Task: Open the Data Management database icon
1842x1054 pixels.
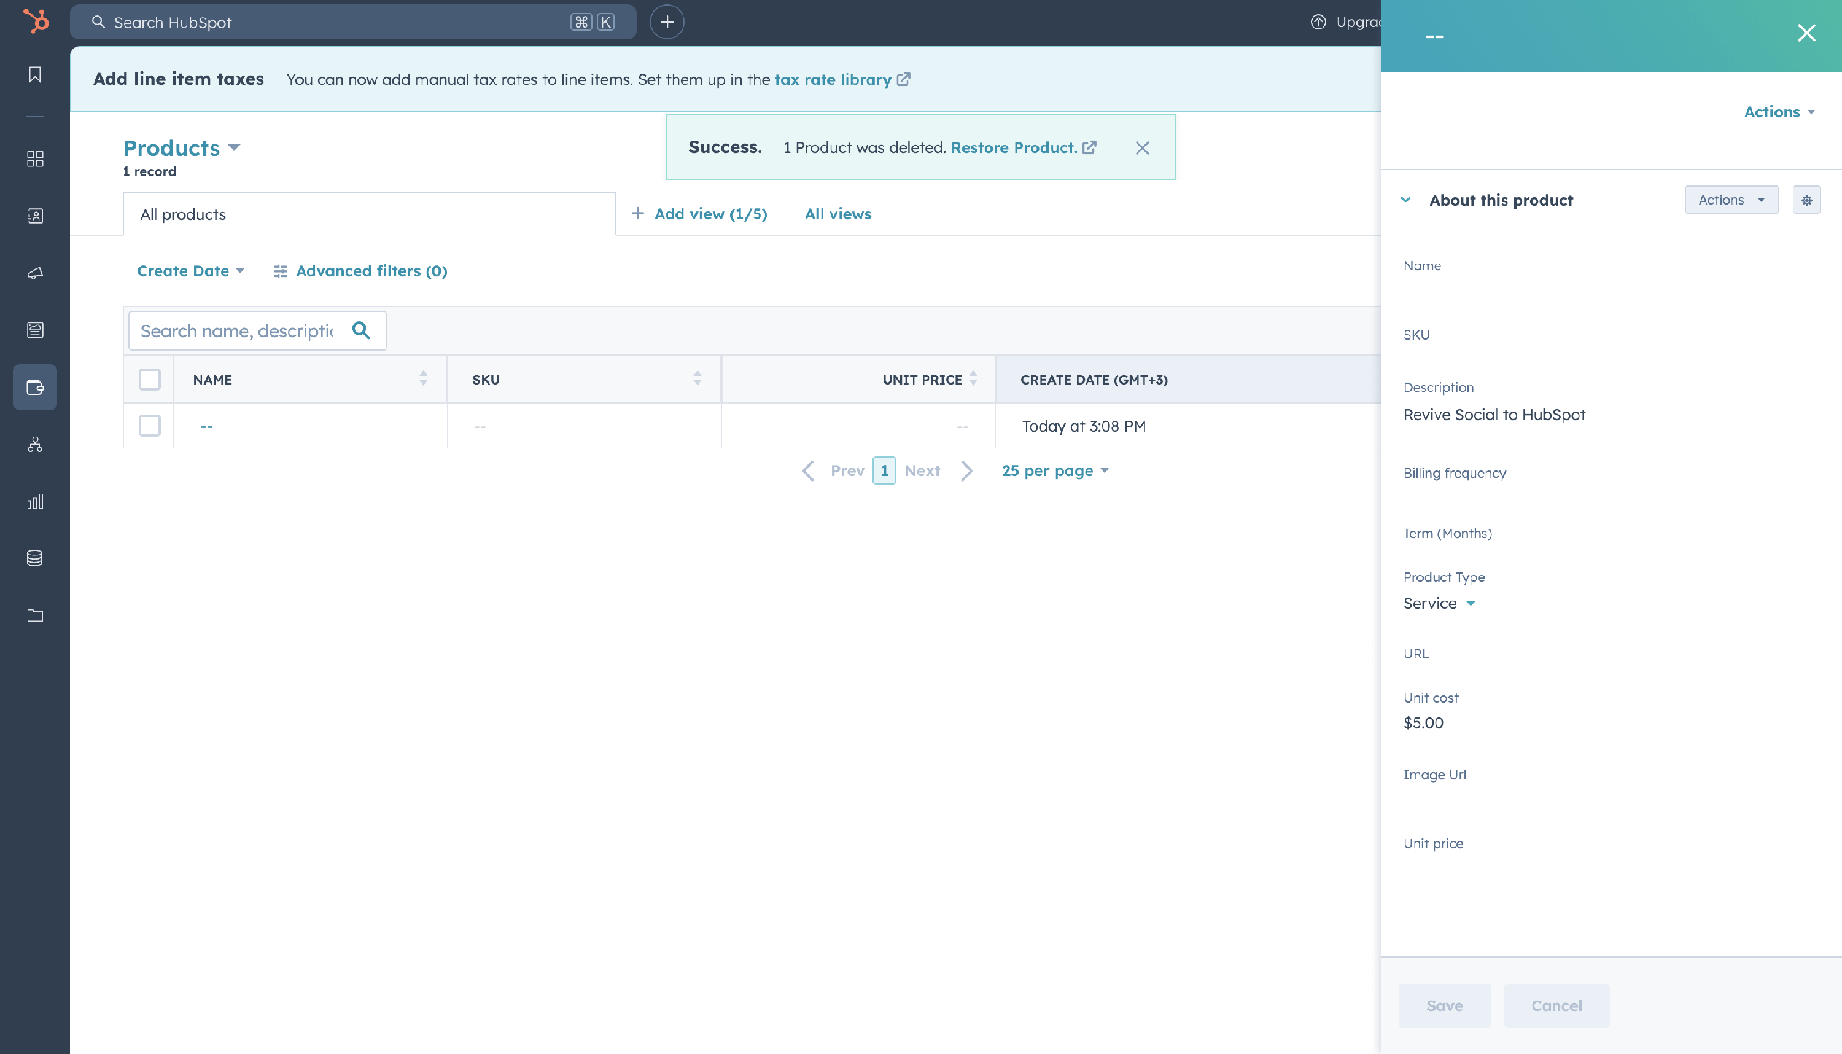Action: point(35,558)
